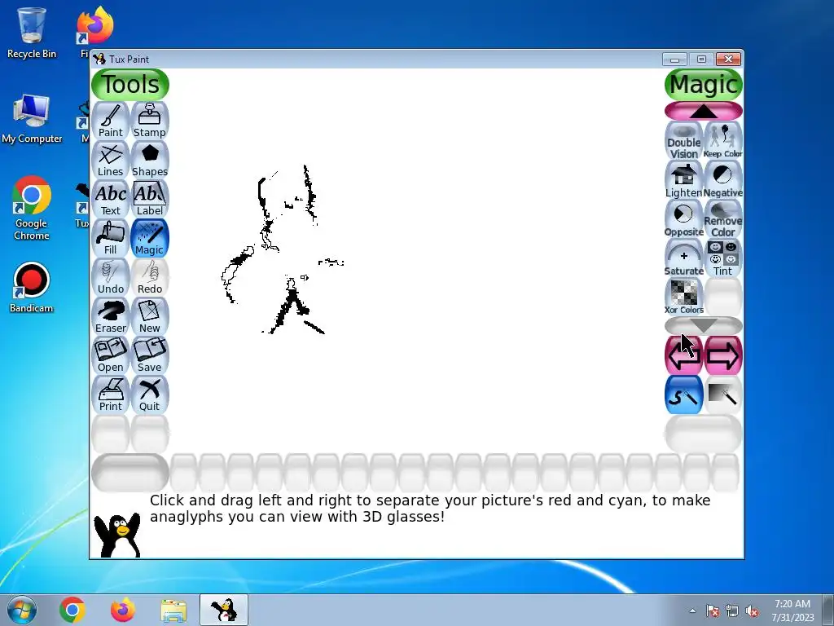Select freehand paint mode for magic
Screen dimensions: 834x626
click(684, 395)
